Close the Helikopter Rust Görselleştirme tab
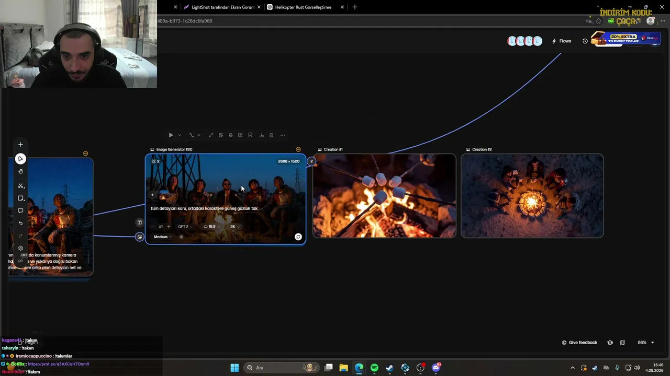670x376 pixels. point(342,7)
